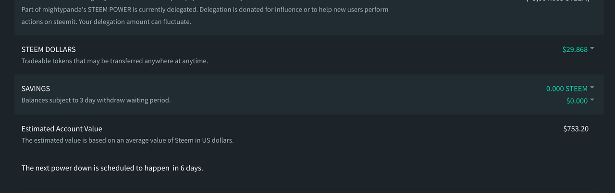This screenshot has width=615, height=193.
Task: Click the delegated STEEM amount in parentheses
Action: 558,1
